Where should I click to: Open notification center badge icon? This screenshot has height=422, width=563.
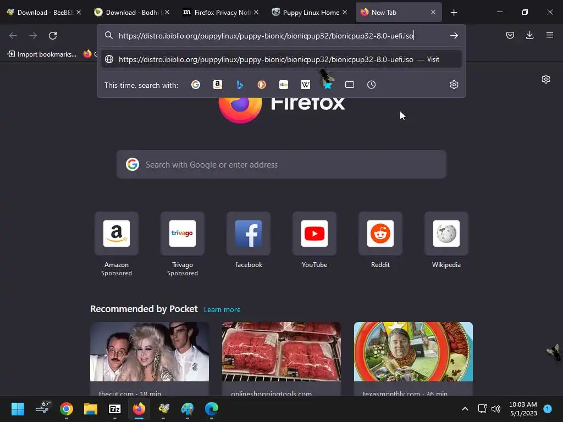(x=548, y=408)
